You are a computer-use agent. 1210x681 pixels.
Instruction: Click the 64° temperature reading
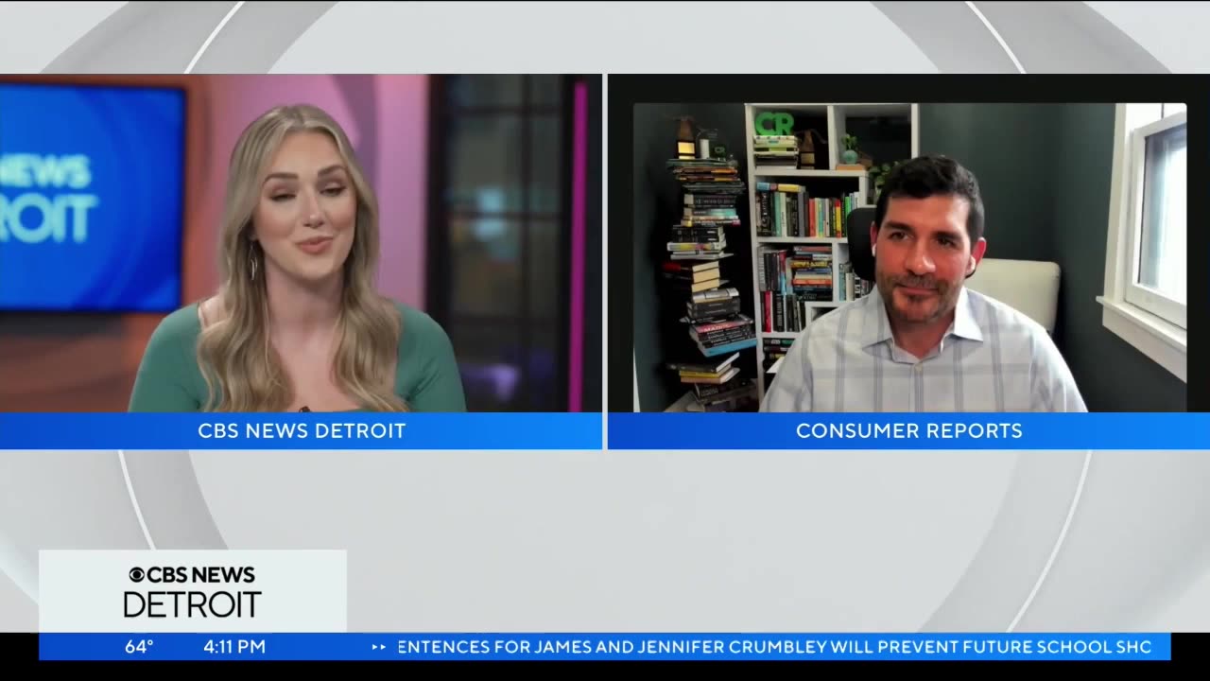coord(139,647)
